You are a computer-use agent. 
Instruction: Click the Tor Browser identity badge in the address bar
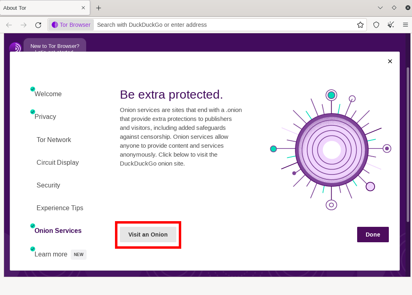(72, 25)
